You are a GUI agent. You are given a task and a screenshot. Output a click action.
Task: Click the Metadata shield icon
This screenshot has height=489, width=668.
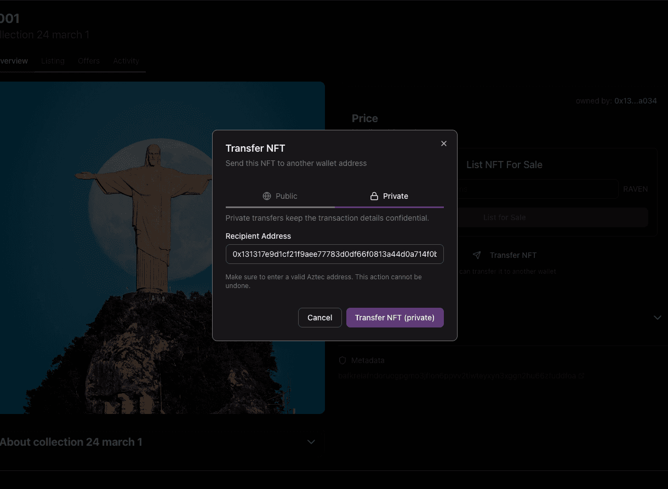342,360
